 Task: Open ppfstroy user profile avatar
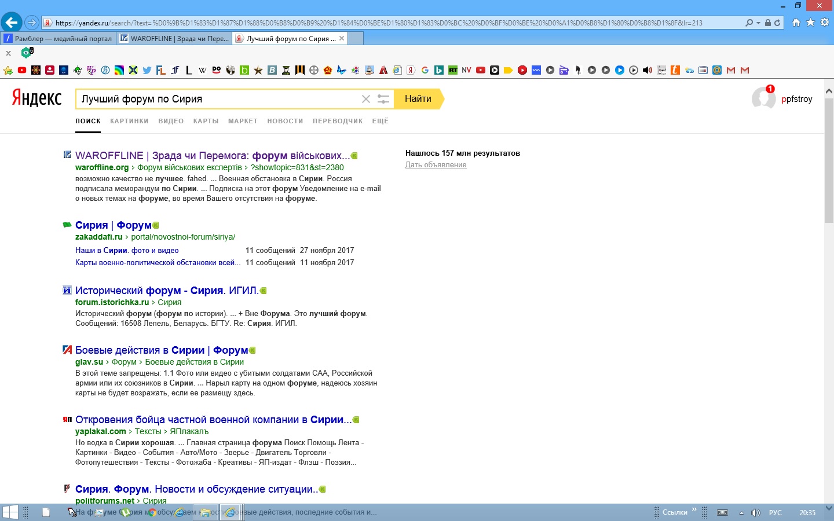click(x=763, y=98)
